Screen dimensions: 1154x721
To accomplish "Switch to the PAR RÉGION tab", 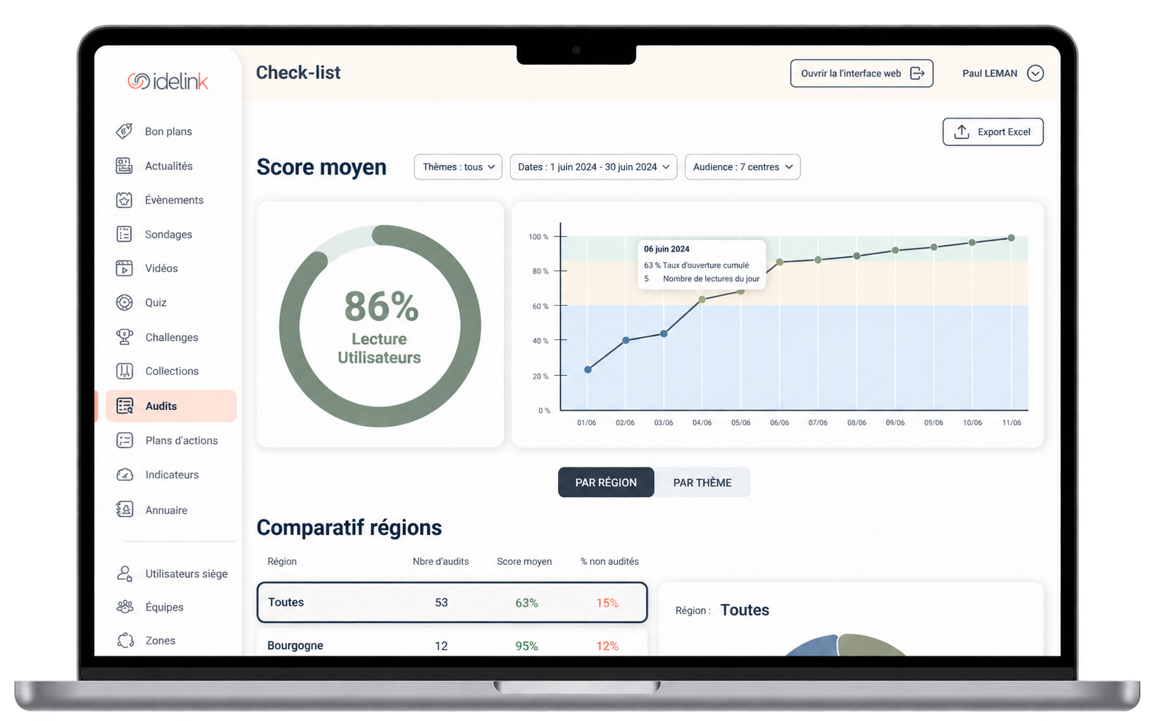I will pyautogui.click(x=606, y=483).
